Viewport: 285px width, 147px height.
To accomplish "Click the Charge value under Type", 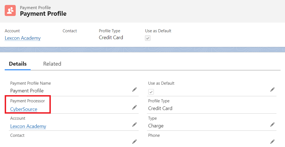I will [156, 126].
